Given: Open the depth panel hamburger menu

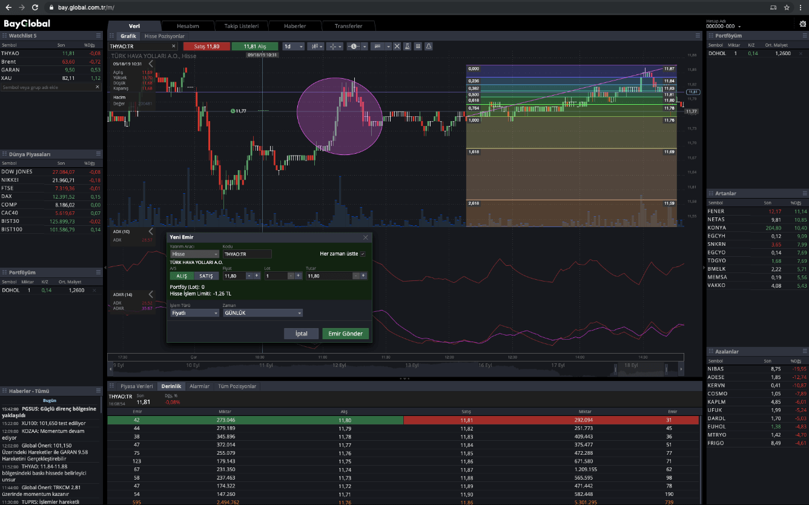Looking at the screenshot, I should [698, 386].
